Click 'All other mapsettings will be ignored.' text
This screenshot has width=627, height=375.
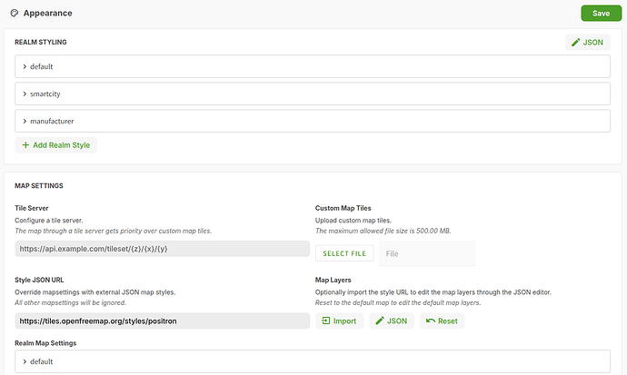click(70, 302)
